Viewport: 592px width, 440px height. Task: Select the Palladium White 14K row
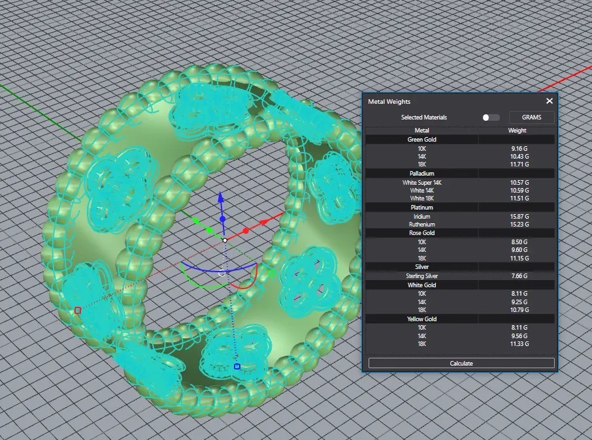coord(459,190)
